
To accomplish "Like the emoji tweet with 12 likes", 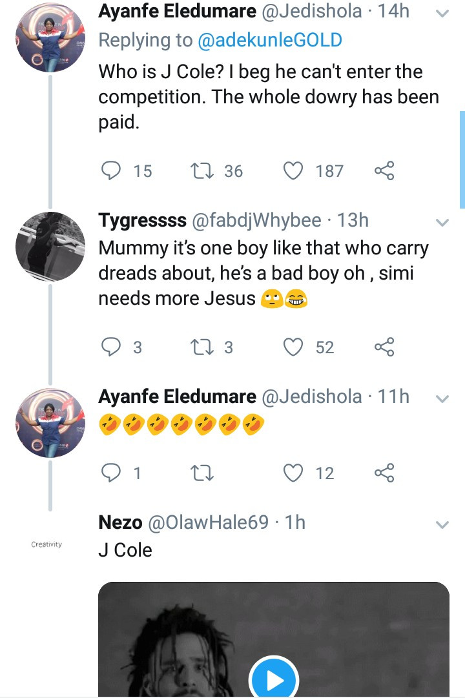I will [294, 473].
